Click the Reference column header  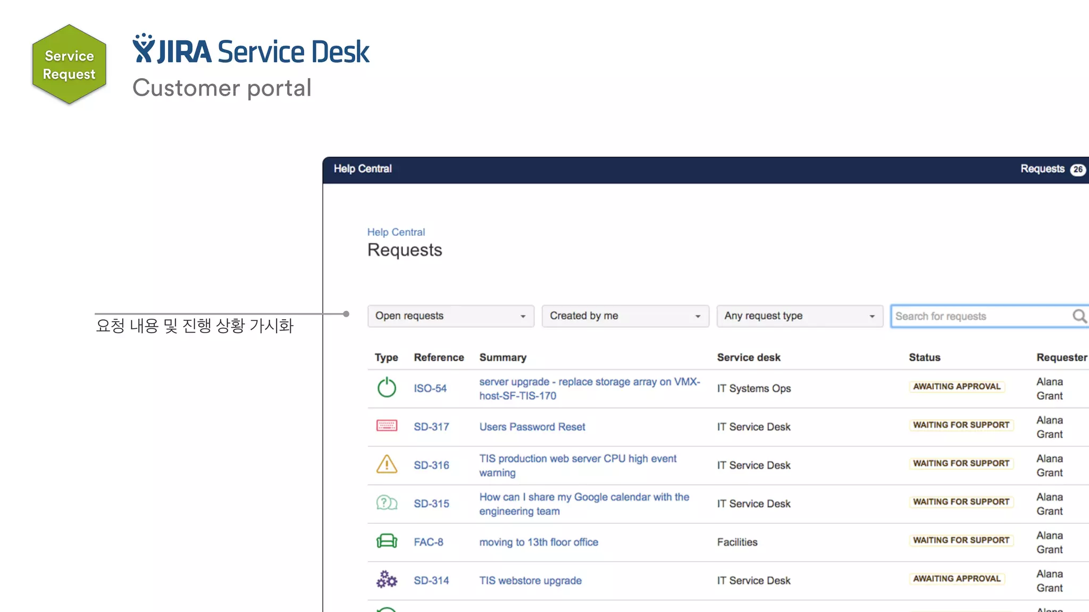(439, 358)
